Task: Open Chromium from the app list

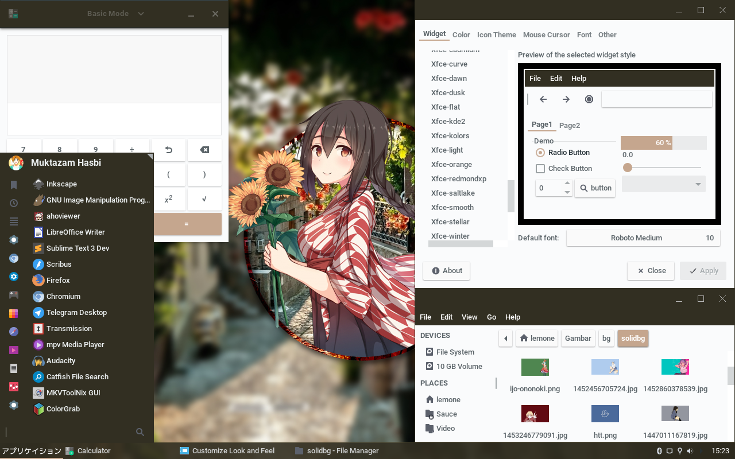Action: coord(92,297)
